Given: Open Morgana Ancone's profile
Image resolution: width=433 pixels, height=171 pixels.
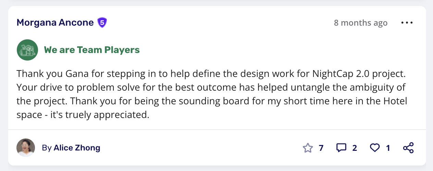Looking at the screenshot, I should (x=55, y=23).
